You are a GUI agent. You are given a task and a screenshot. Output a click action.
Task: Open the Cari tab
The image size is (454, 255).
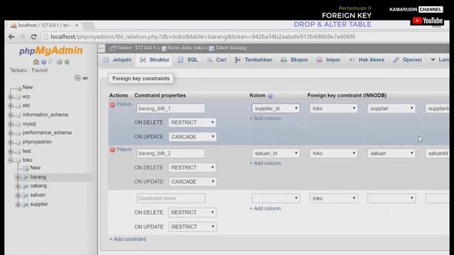pos(216,59)
